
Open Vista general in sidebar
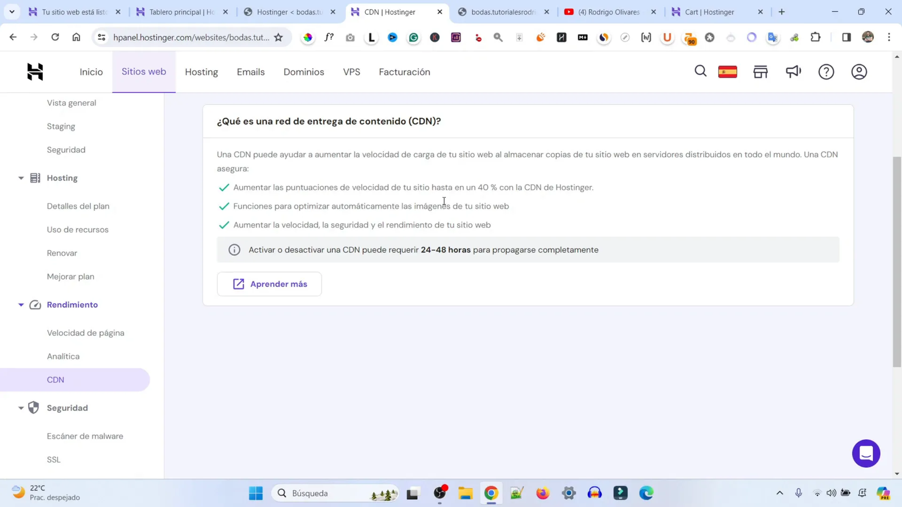(x=72, y=103)
